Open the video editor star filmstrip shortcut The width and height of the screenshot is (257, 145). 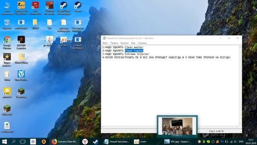pos(7,60)
